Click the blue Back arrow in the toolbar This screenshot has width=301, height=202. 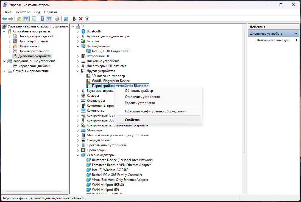4,19
